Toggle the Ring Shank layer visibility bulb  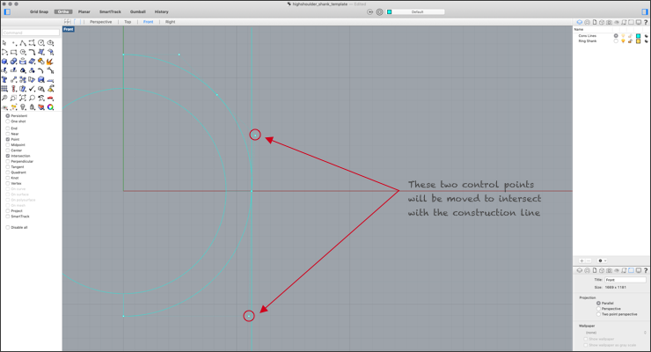tap(623, 41)
